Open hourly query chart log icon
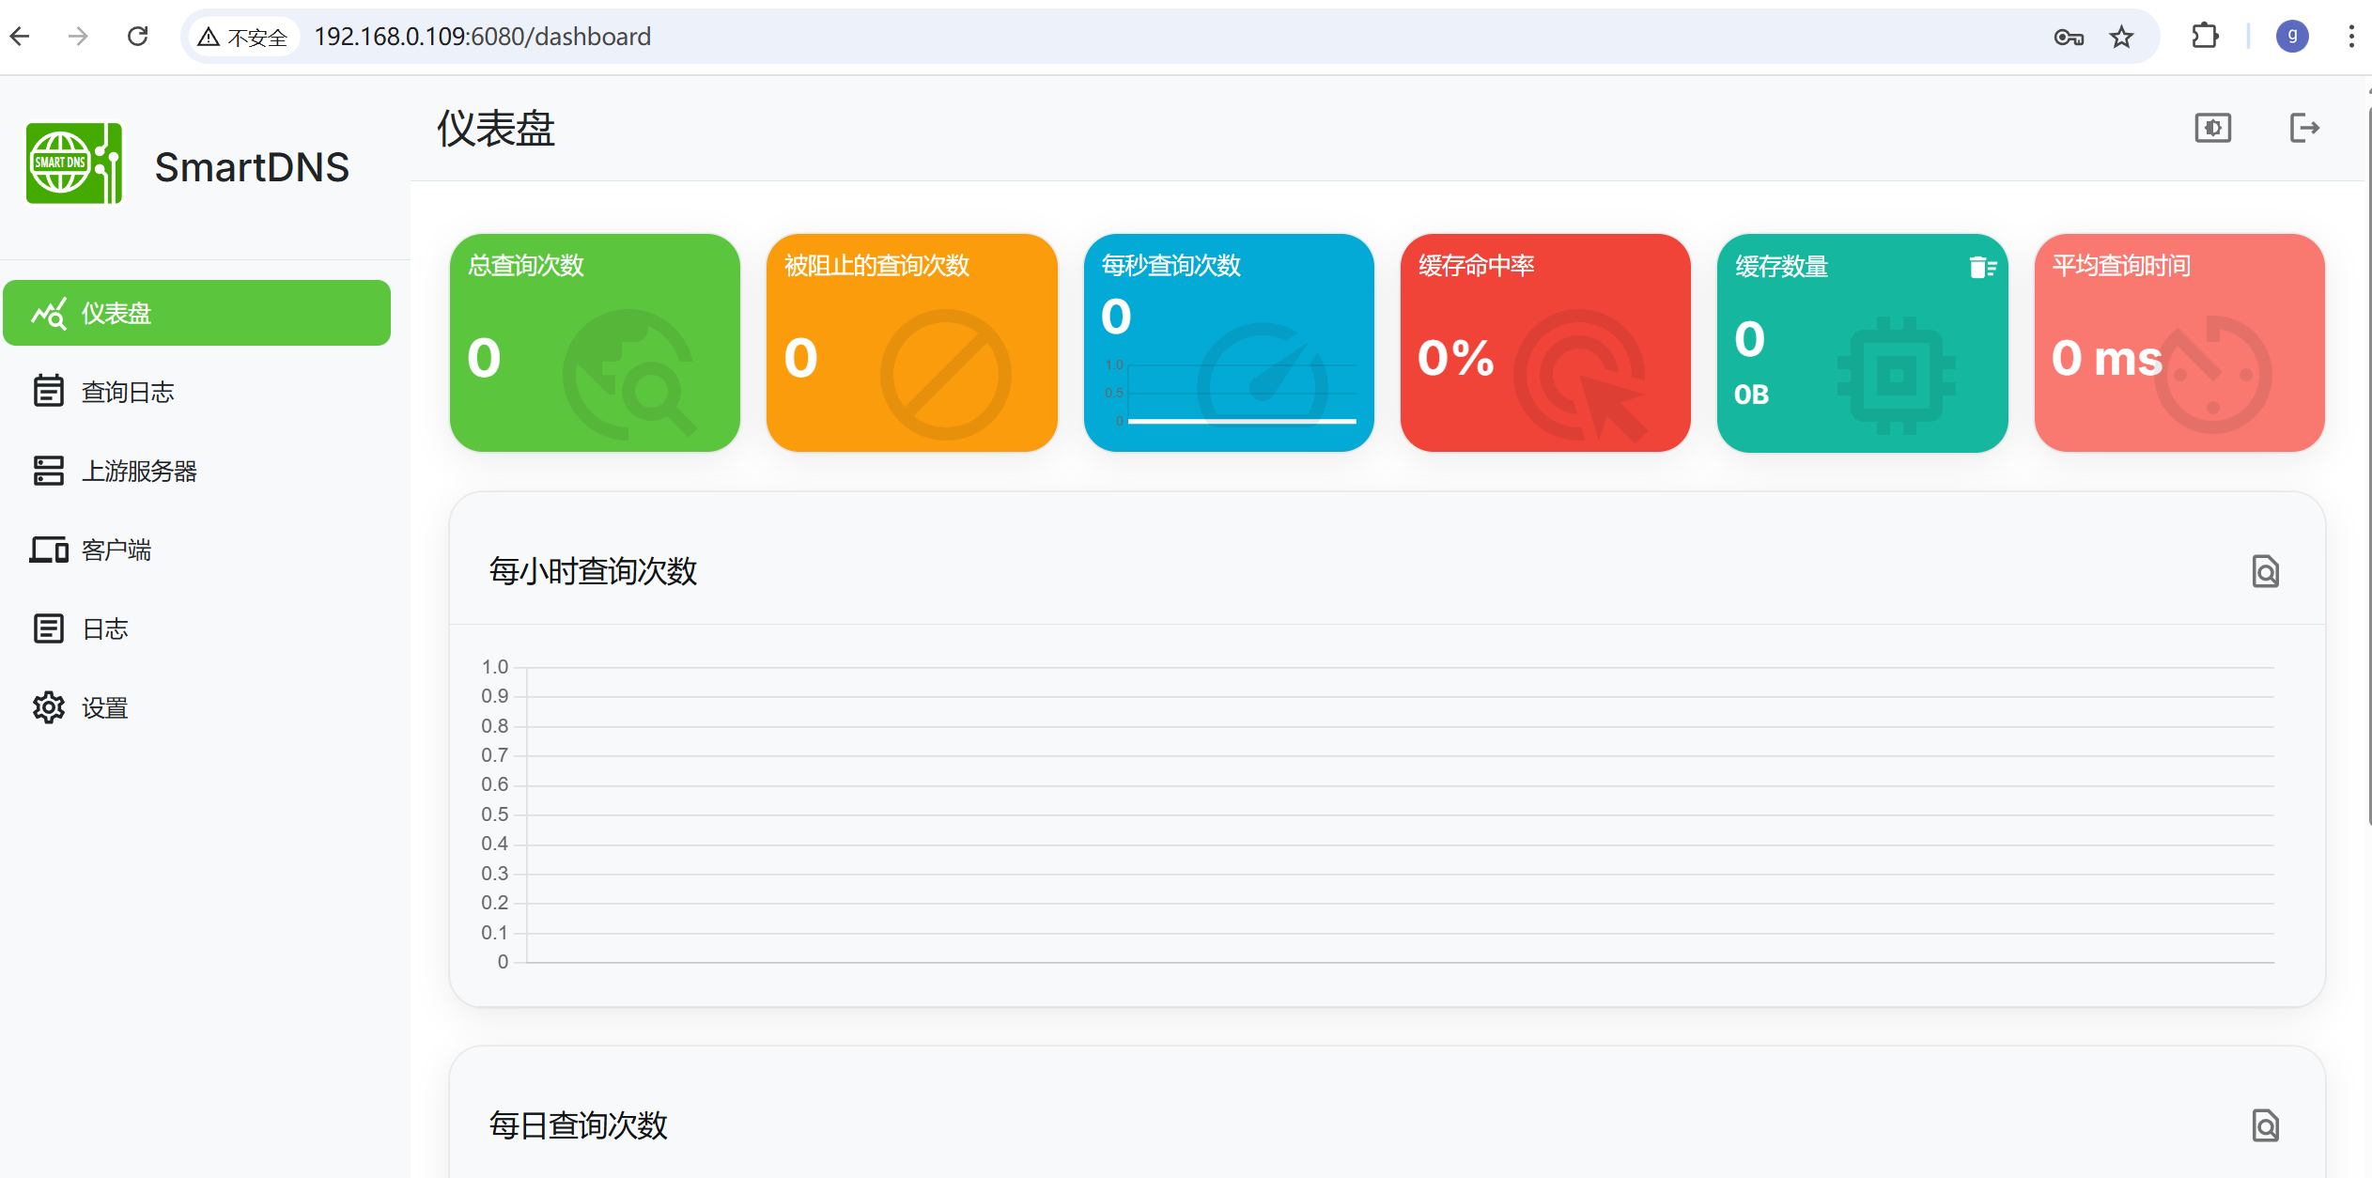The image size is (2372, 1178). (x=2265, y=571)
